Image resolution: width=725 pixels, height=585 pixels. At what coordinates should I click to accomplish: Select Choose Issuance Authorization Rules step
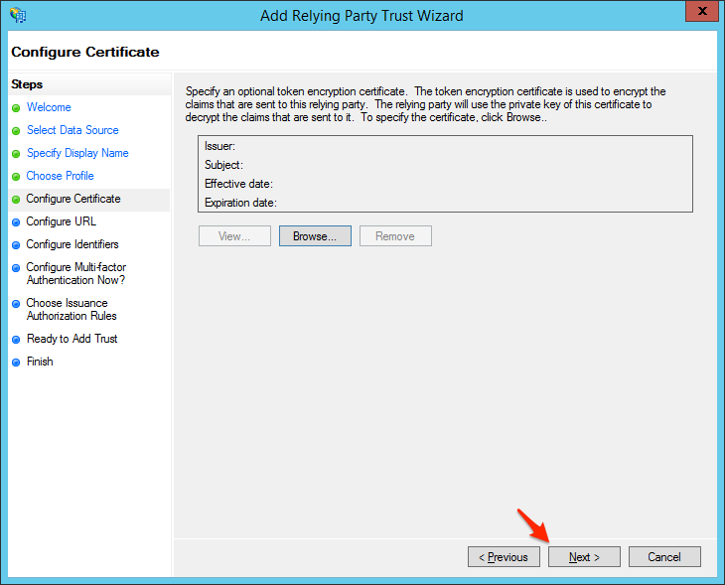[72, 310]
